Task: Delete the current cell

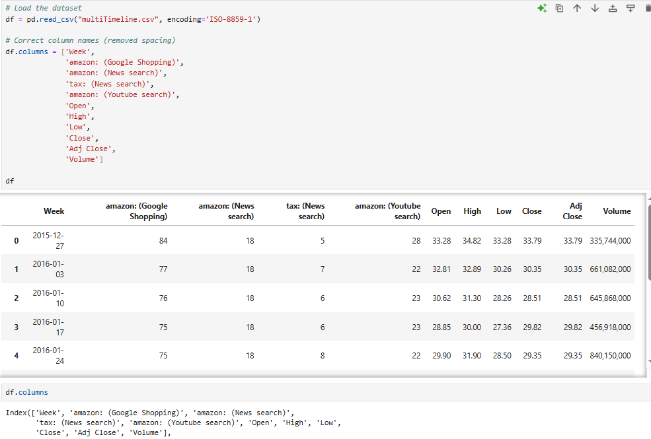Action: click(648, 8)
